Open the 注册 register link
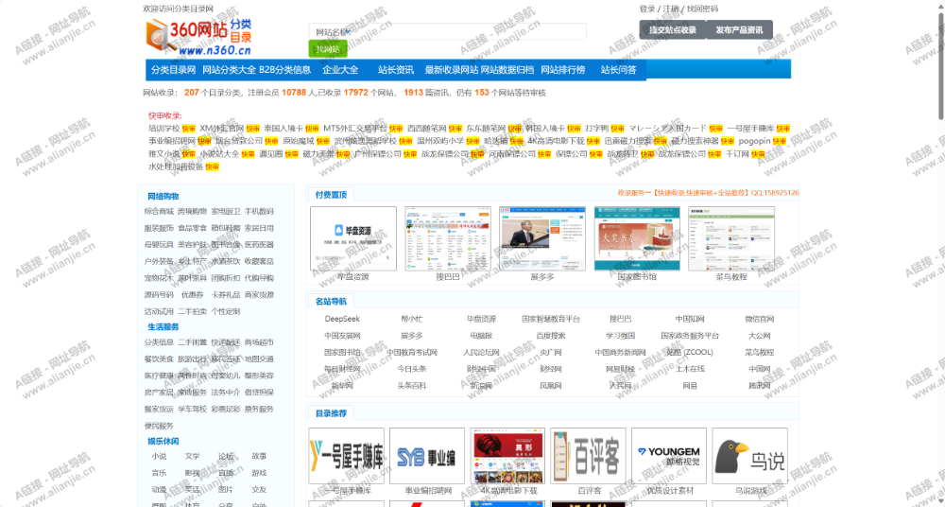This screenshot has width=945, height=507. [x=671, y=9]
